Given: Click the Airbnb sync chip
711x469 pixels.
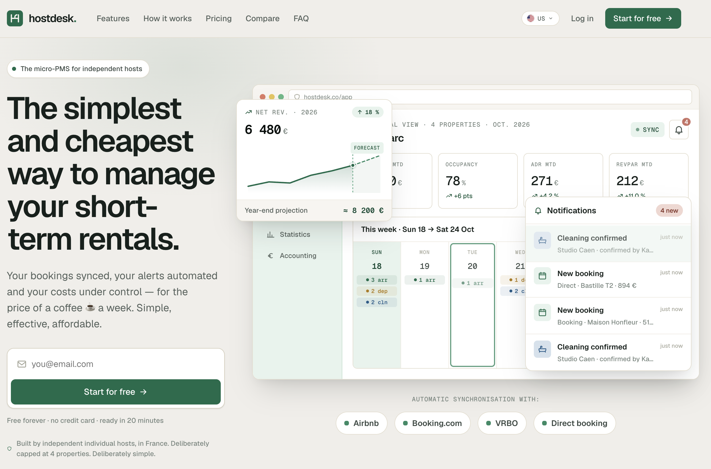Looking at the screenshot, I should pos(362,423).
